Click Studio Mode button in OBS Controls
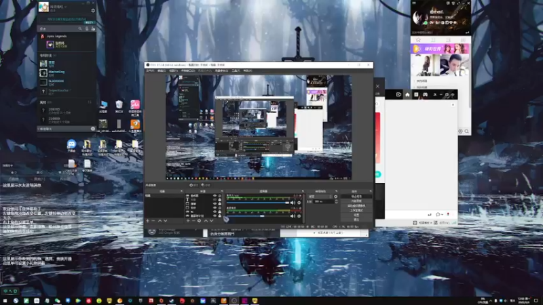The width and height of the screenshot is (543, 305). [x=357, y=210]
